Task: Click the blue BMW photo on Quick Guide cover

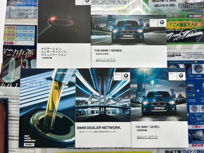Action: pyautogui.click(x=129, y=30)
